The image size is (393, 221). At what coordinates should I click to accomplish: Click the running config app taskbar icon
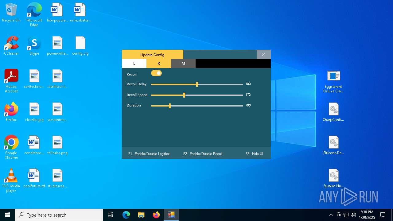click(171, 215)
